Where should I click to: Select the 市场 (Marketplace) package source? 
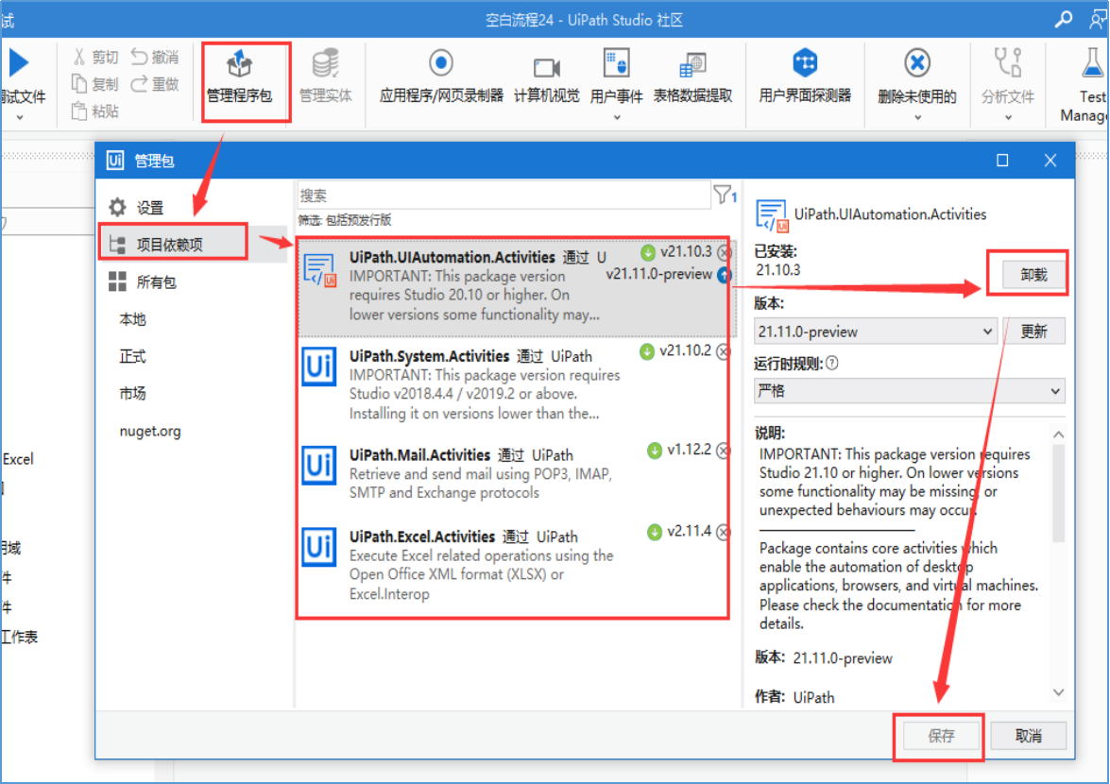[x=133, y=393]
